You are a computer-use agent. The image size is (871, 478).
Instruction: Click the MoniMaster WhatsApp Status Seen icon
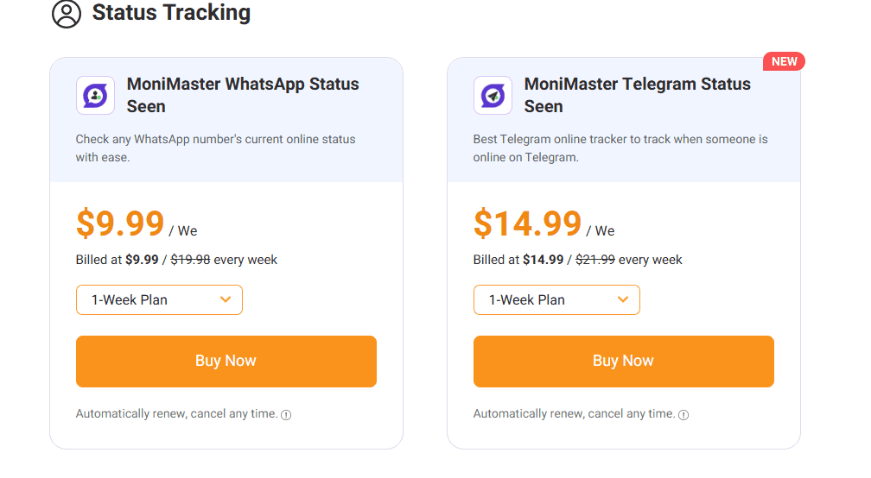[95, 96]
